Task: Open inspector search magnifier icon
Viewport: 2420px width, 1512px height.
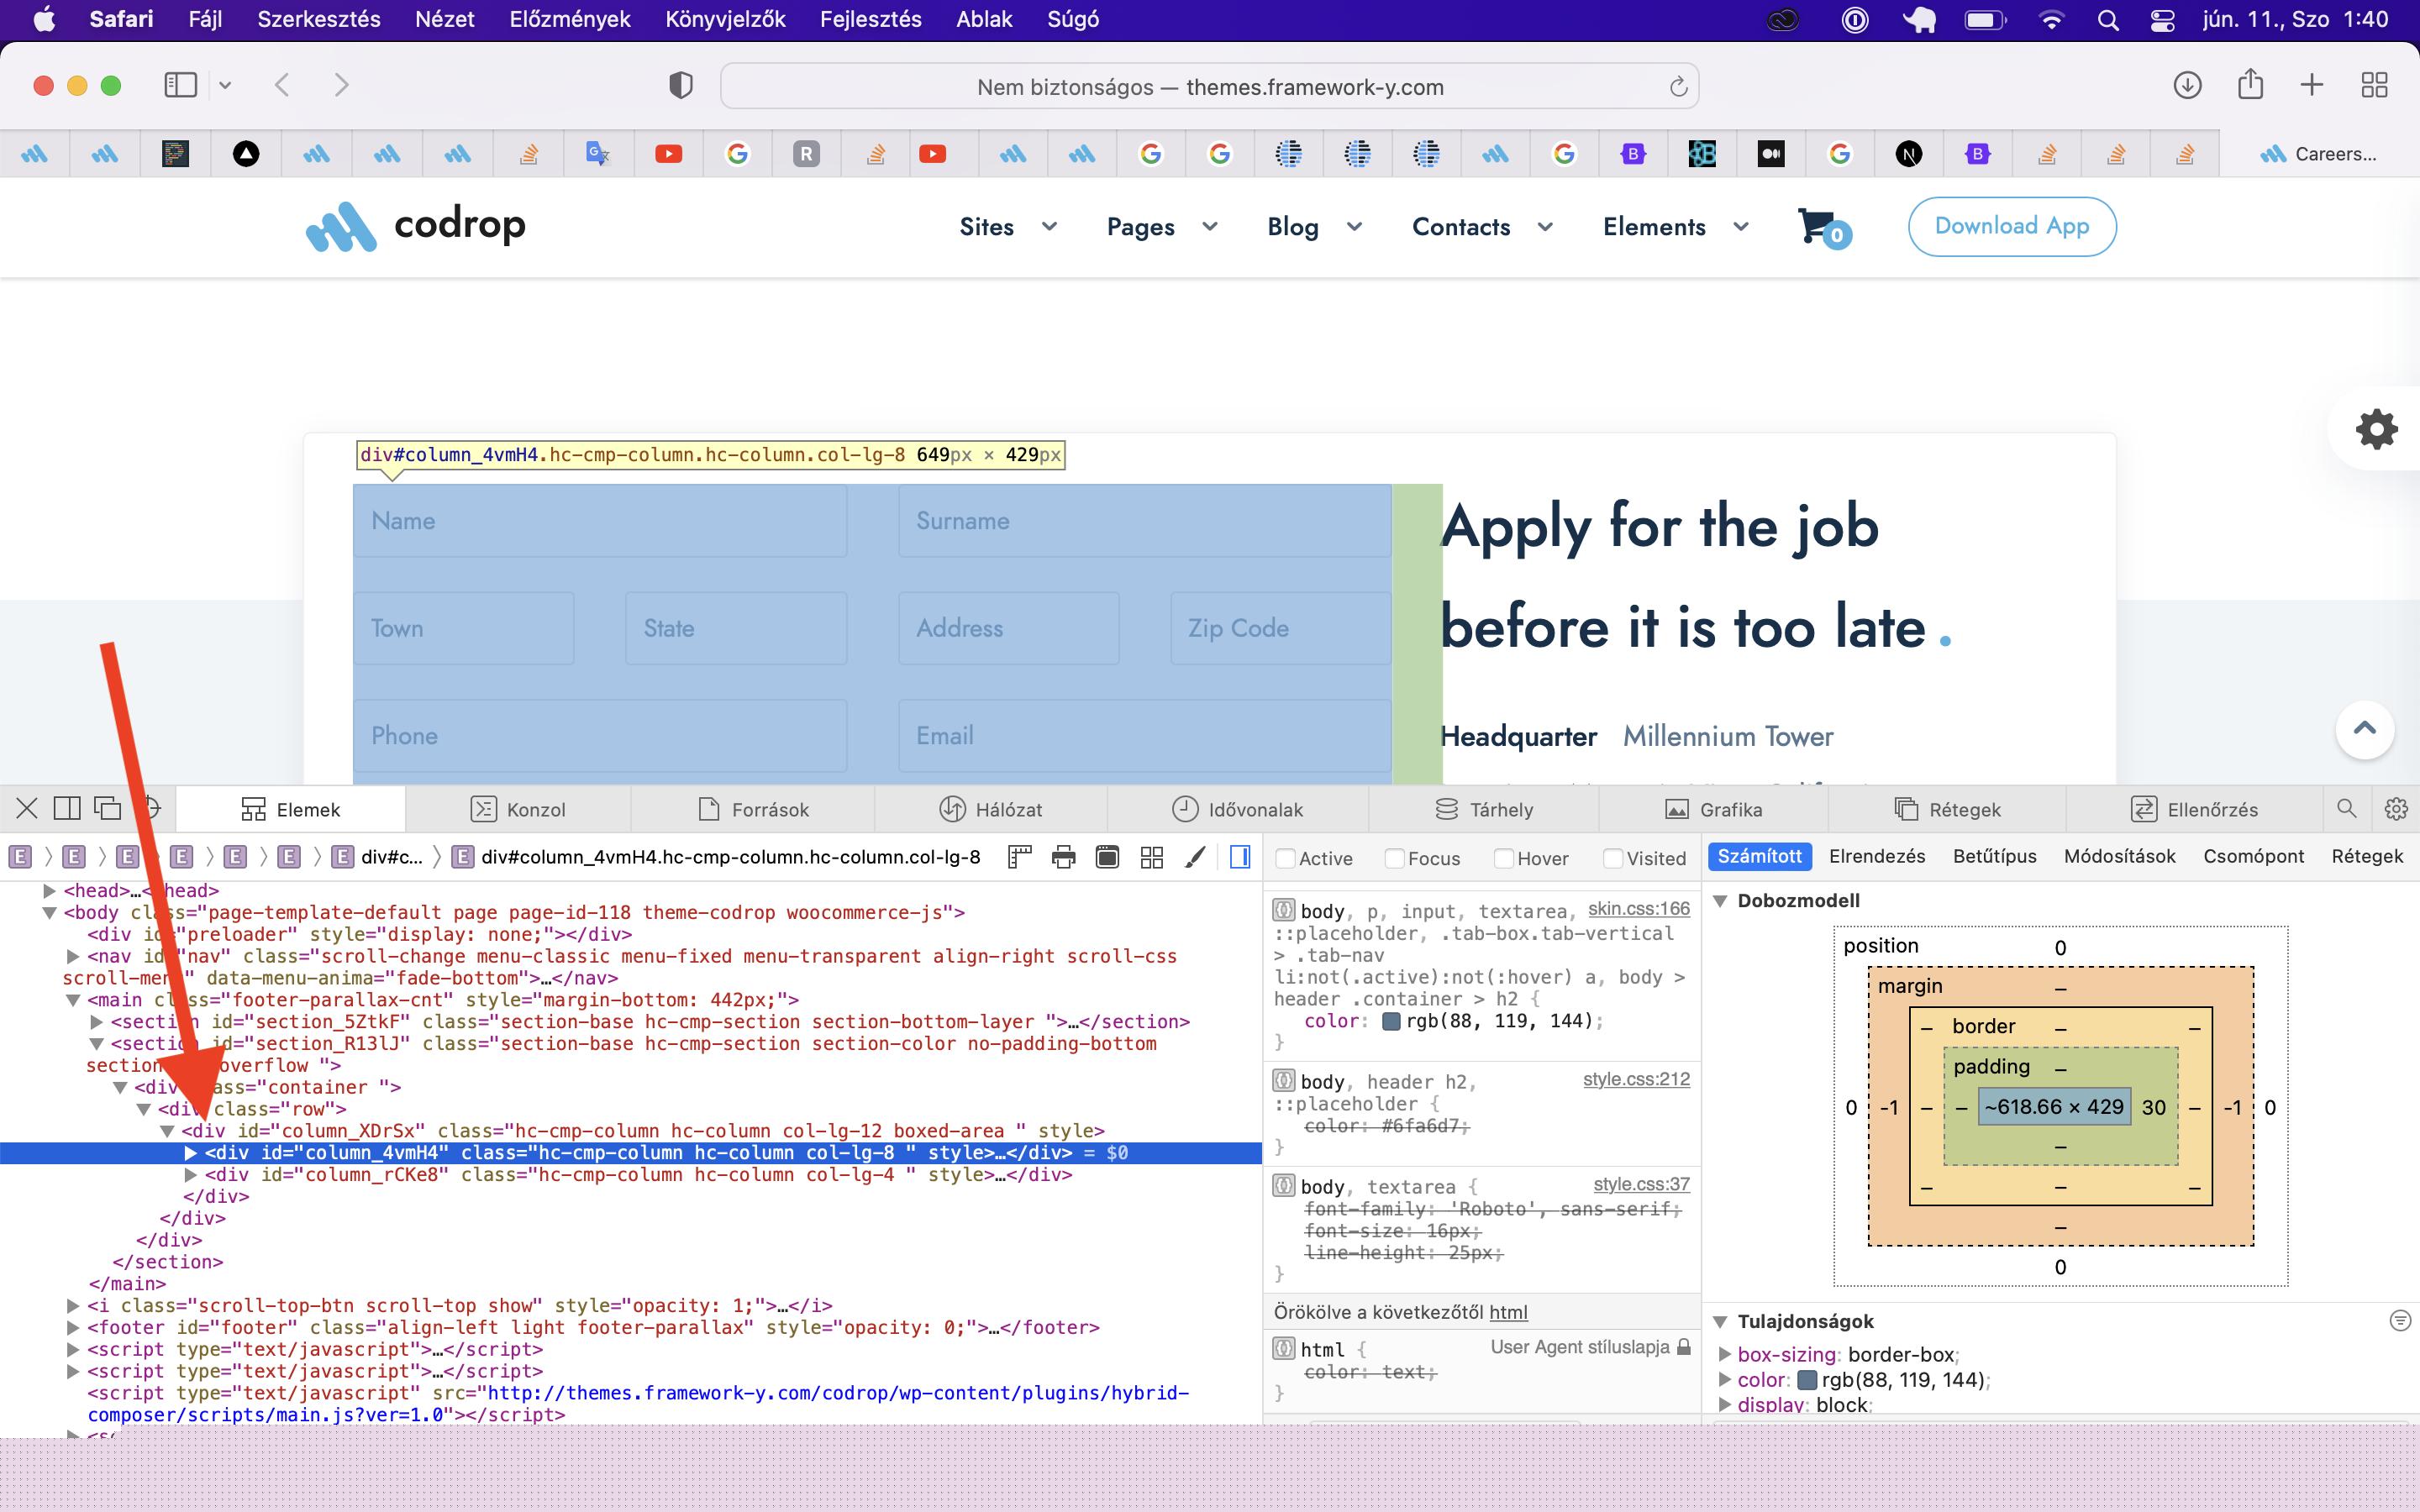Action: pos(2346,808)
